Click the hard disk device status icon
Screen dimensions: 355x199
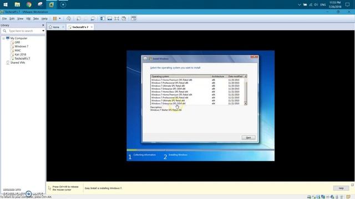[309, 197]
